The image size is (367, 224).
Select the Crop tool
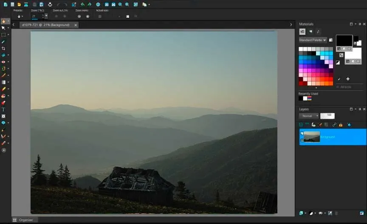coord(4,48)
